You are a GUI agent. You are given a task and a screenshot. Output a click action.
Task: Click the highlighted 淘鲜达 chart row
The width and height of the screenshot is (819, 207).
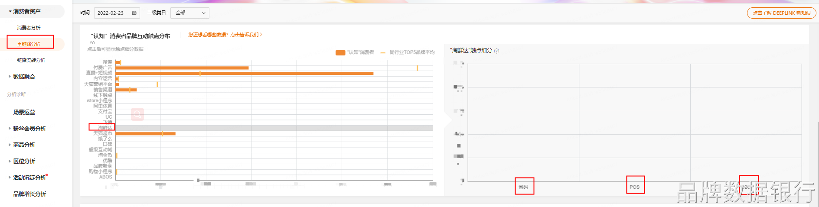point(274,128)
